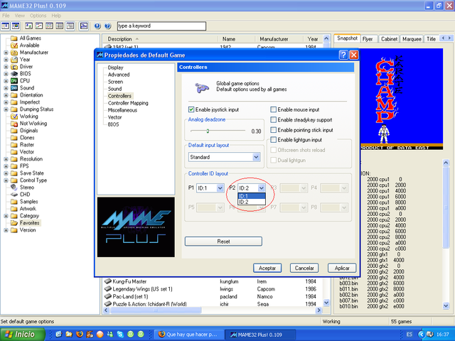Open the Help menu
The image size is (455, 341).
coord(56,16)
